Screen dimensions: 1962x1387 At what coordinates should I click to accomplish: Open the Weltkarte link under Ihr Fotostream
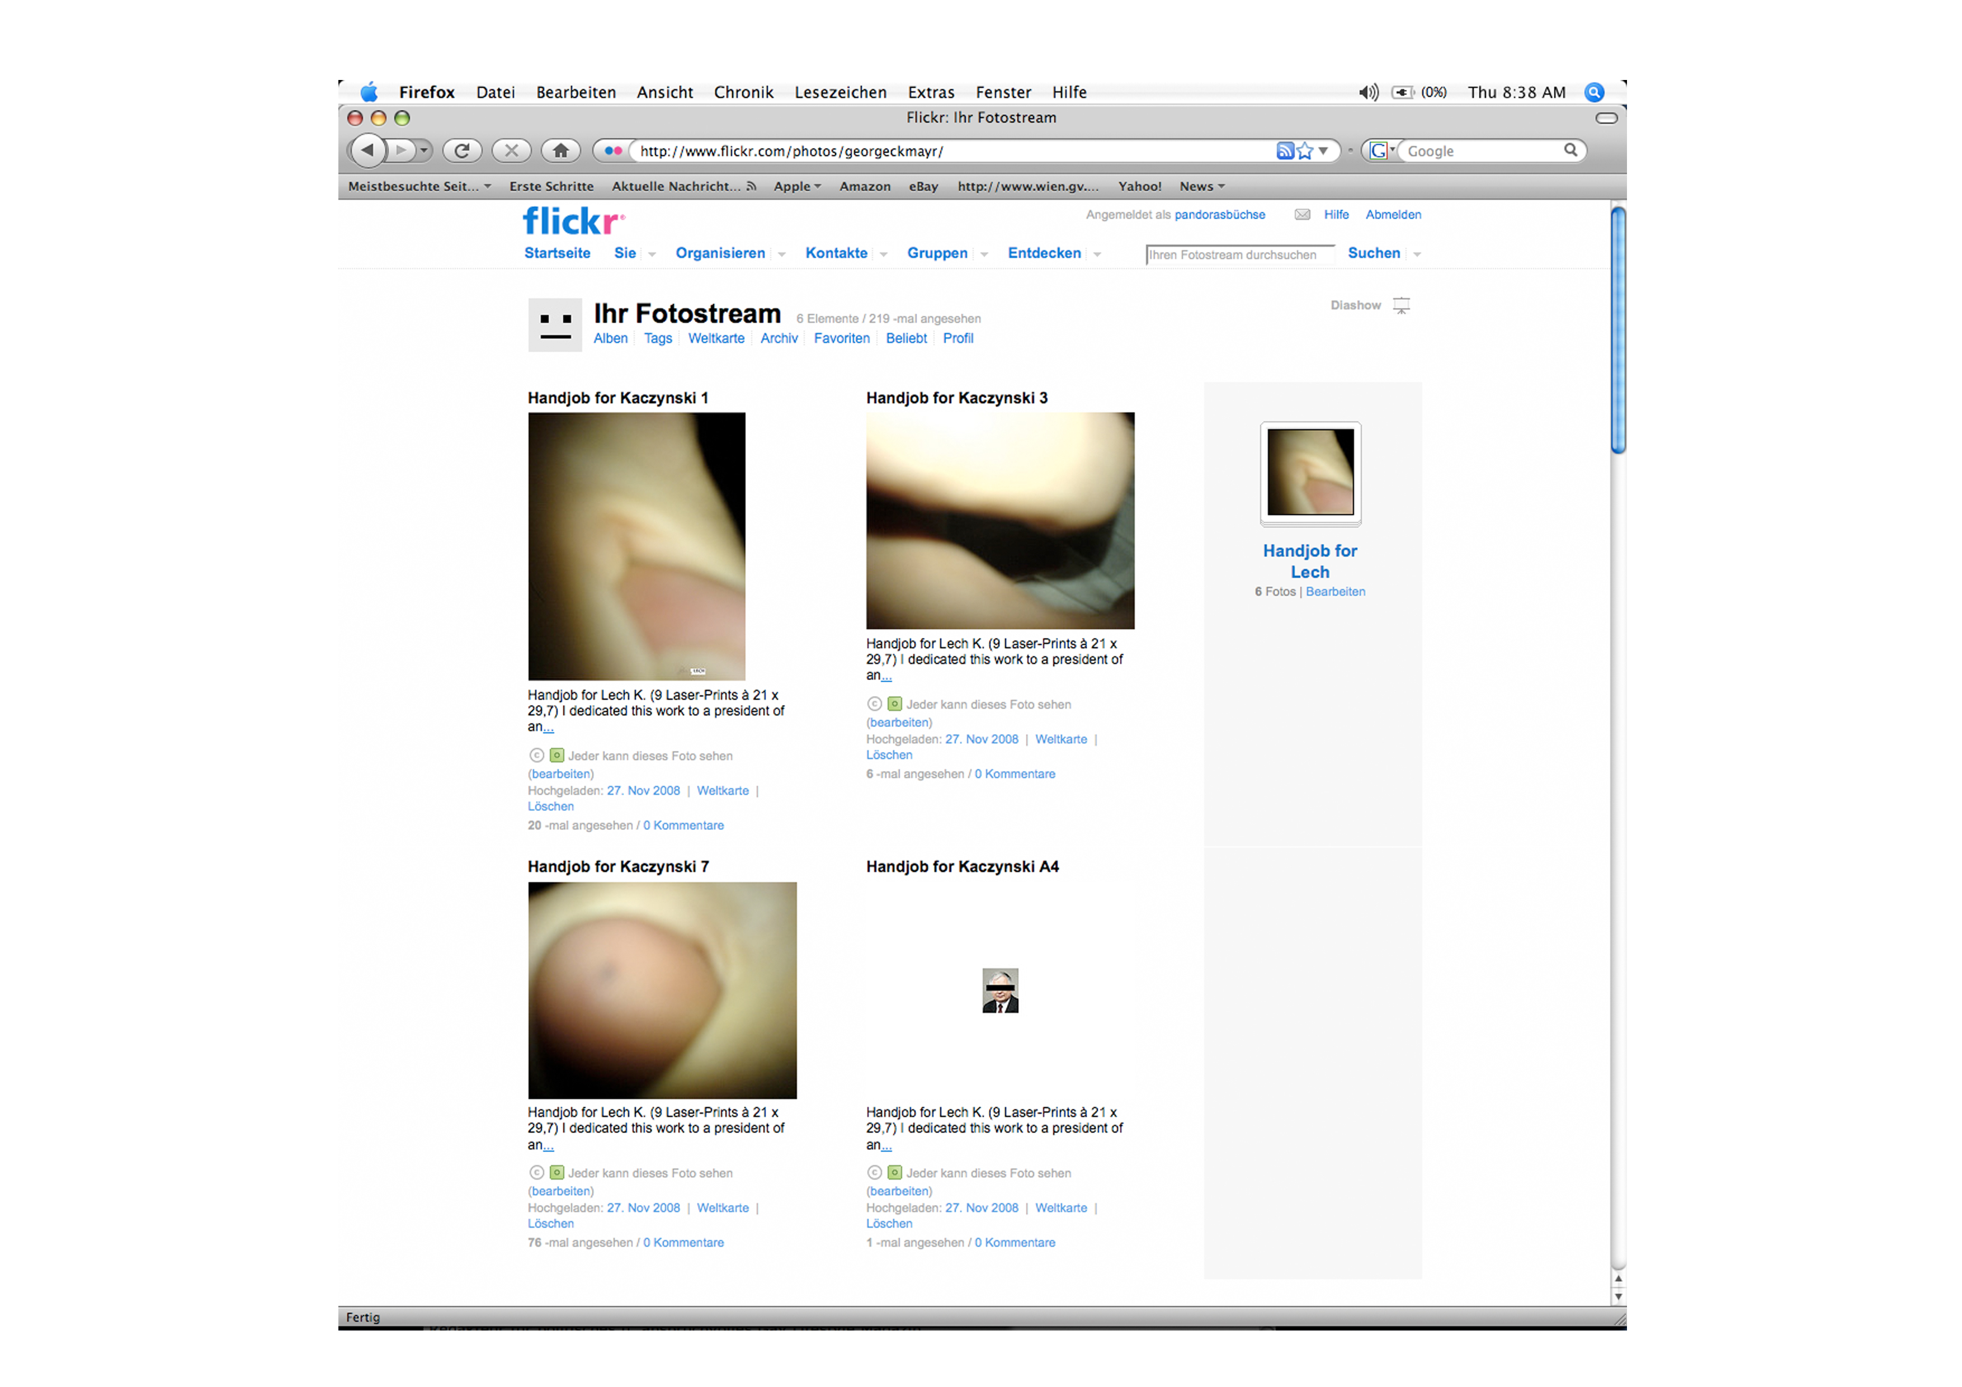[715, 338]
